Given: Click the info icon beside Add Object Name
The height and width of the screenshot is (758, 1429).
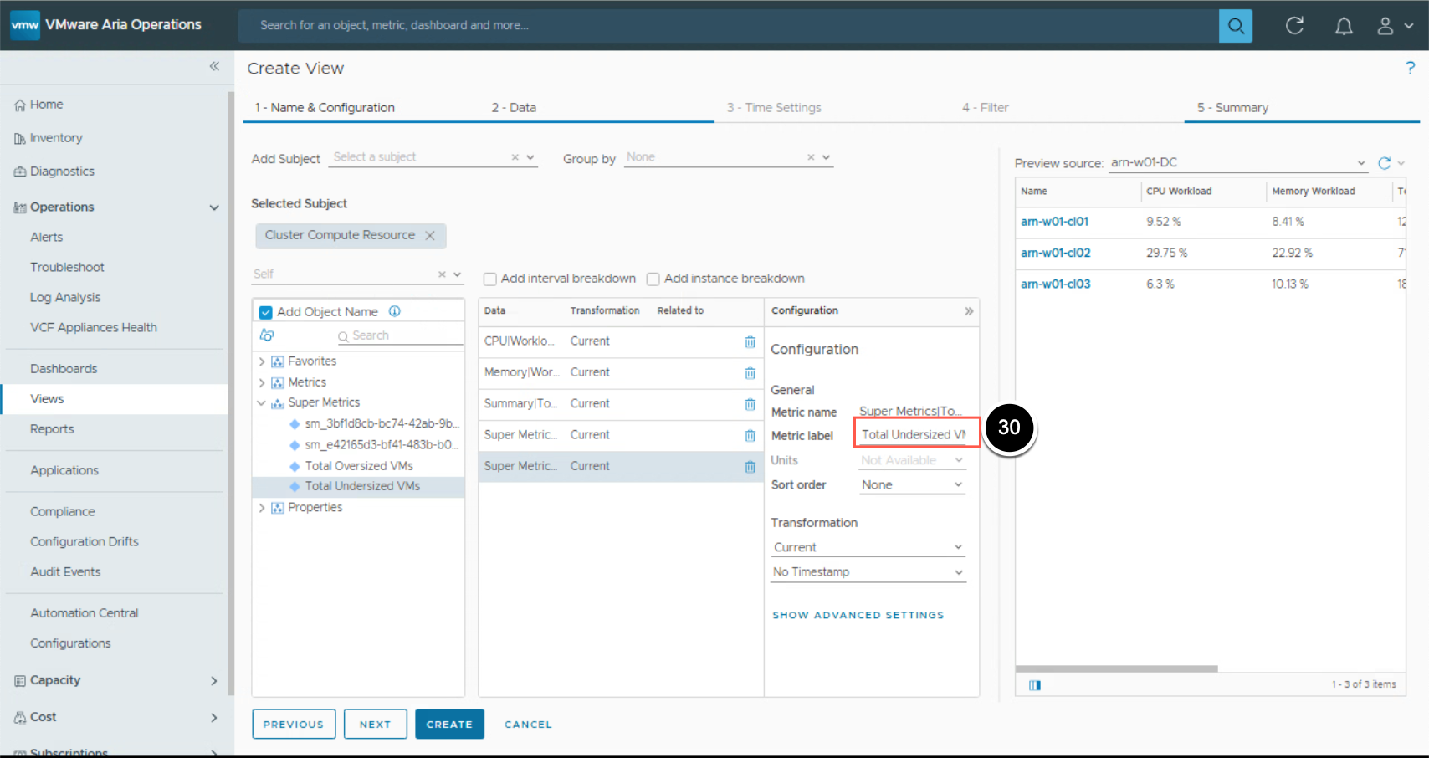Looking at the screenshot, I should tap(395, 311).
